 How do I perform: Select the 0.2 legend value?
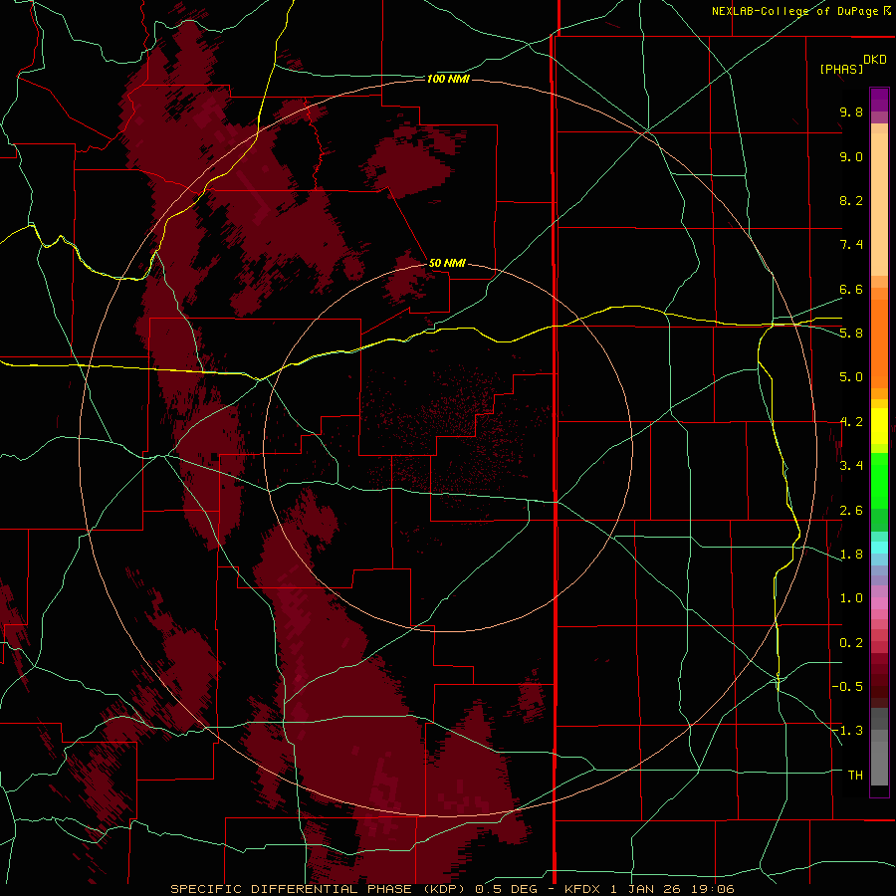pyautogui.click(x=851, y=643)
